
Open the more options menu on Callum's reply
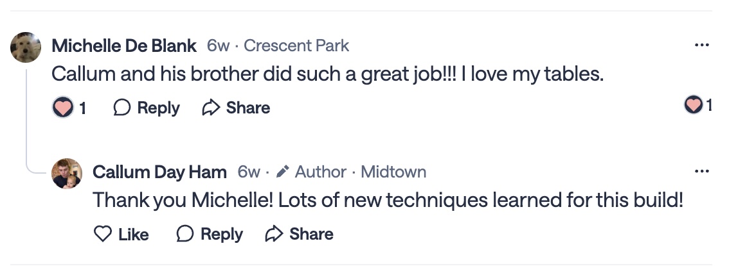[x=702, y=171]
